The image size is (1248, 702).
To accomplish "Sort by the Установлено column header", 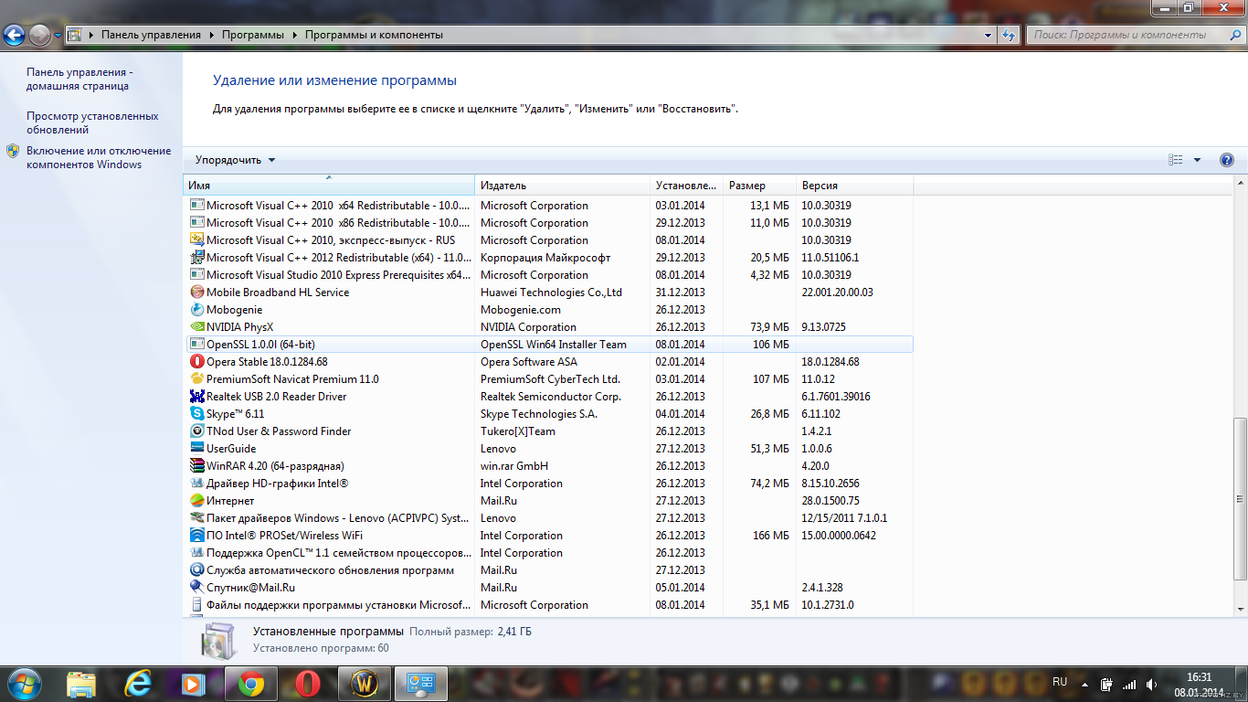I will pos(686,186).
